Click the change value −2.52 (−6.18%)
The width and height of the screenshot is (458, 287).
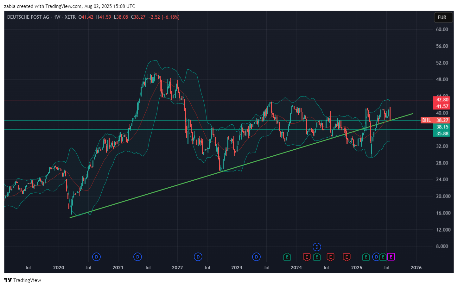coord(164,17)
